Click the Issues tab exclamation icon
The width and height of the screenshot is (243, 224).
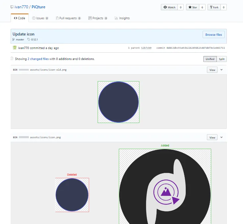(34, 18)
